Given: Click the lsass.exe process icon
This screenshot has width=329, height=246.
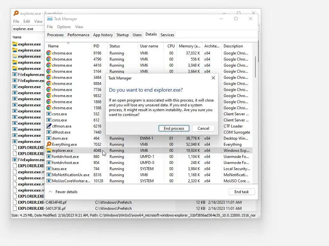Looking at the screenshot, I should [x=49, y=168].
